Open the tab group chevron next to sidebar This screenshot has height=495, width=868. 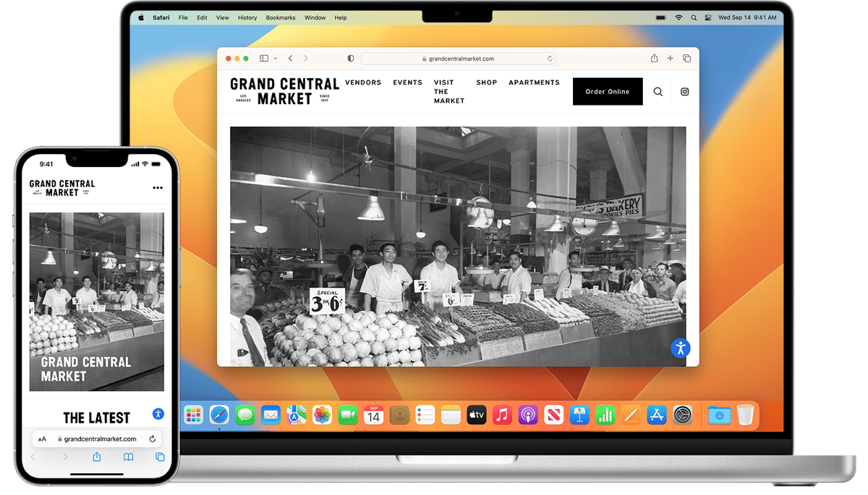click(x=274, y=58)
